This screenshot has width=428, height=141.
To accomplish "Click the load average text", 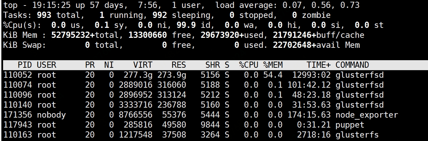I will coord(287,5).
